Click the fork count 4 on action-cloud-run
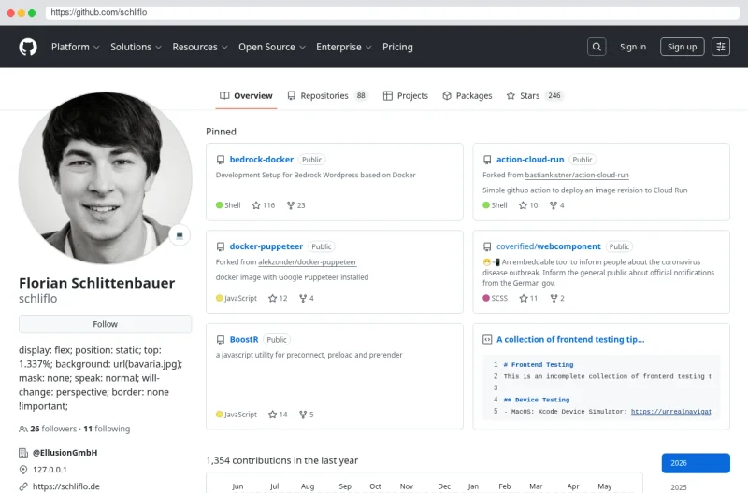748x493 pixels. [x=556, y=205]
